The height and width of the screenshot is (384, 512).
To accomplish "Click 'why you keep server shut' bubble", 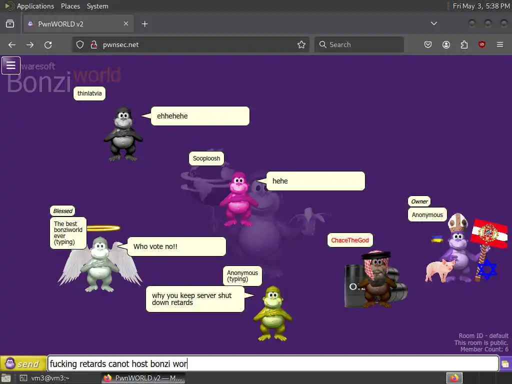I will 195,299.
